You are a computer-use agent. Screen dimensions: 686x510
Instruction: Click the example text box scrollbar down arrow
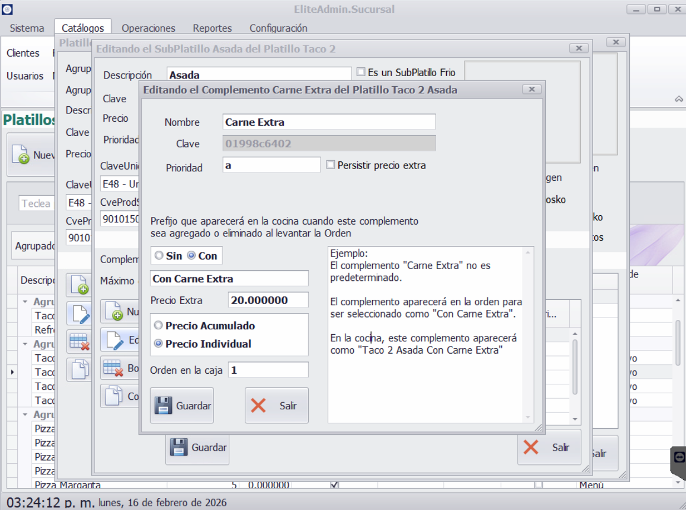527,417
